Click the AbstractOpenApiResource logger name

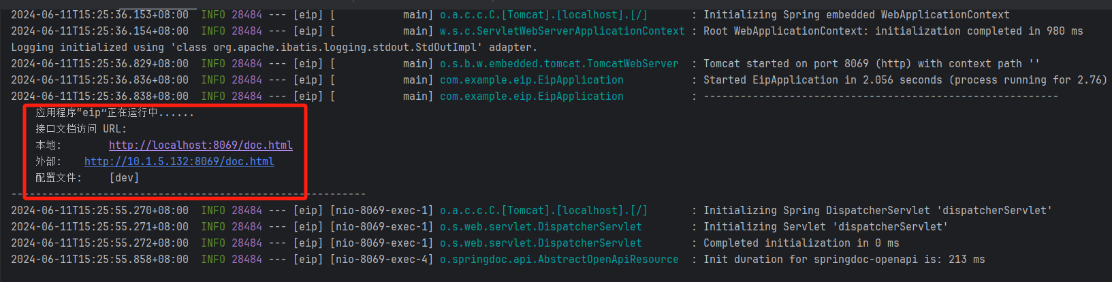click(x=559, y=260)
